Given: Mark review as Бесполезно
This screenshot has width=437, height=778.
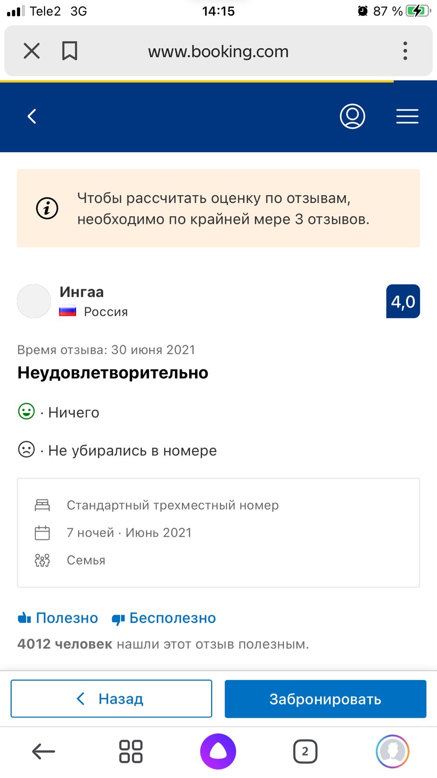Looking at the screenshot, I should point(164,618).
